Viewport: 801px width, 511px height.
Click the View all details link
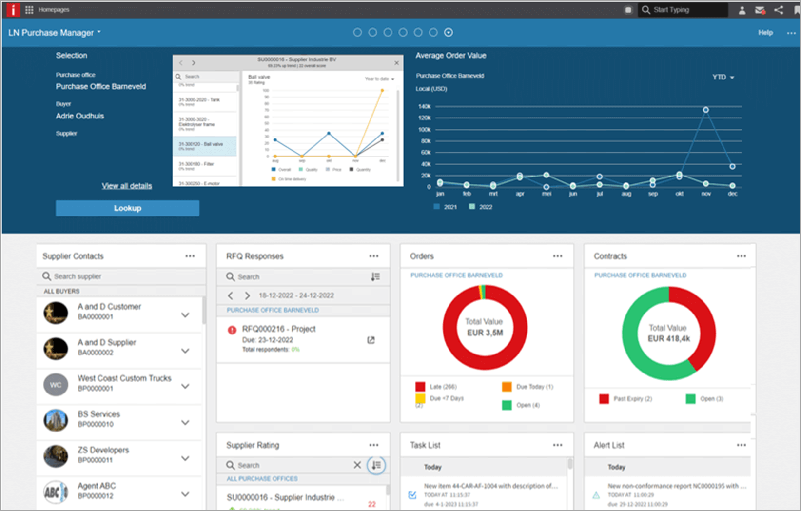(x=126, y=185)
